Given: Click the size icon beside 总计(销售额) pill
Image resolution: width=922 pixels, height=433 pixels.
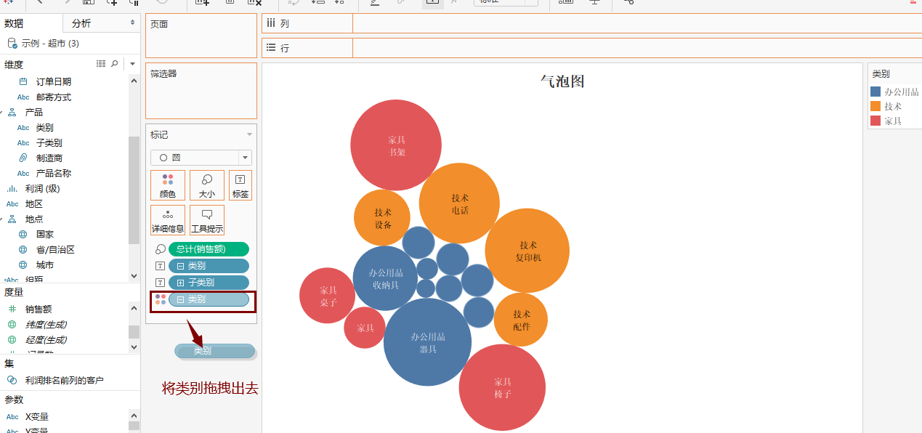Looking at the screenshot, I should (x=161, y=249).
